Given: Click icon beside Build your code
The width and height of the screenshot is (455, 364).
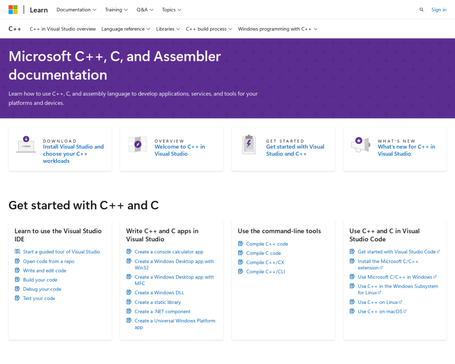Looking at the screenshot, I should pos(17,280).
